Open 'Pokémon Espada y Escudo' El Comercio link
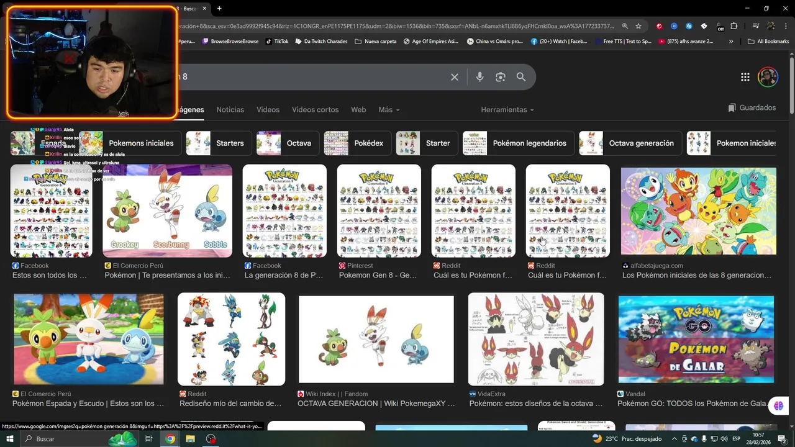This screenshot has width=795, height=447. [88, 404]
